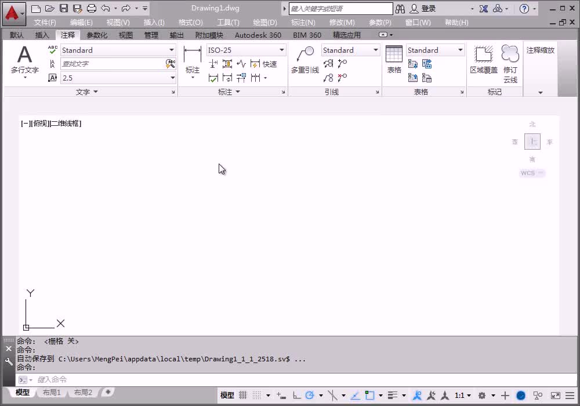Open the annotation scale 1:1 dropdown

tap(462, 396)
